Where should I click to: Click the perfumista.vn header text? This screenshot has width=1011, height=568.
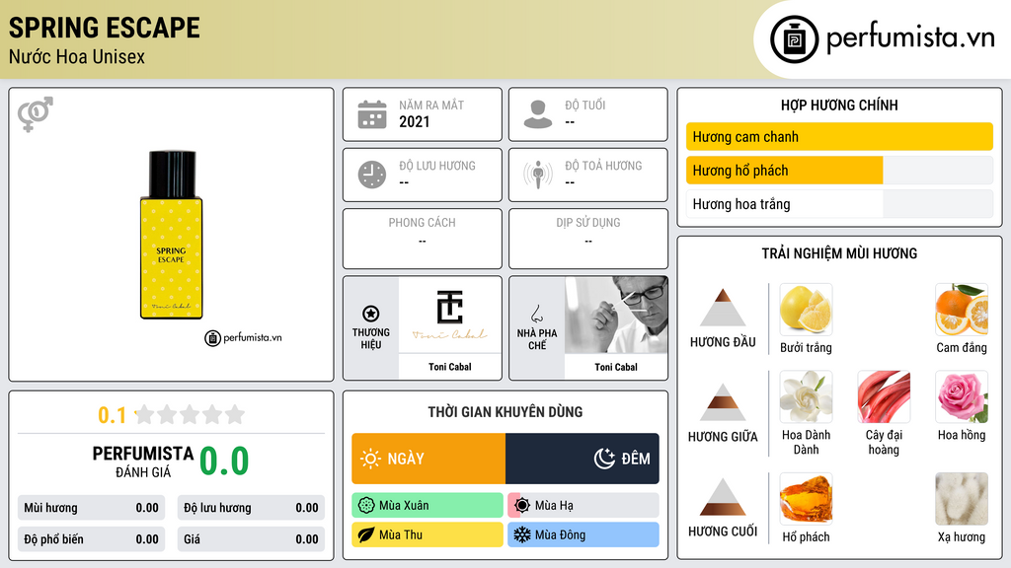click(910, 38)
